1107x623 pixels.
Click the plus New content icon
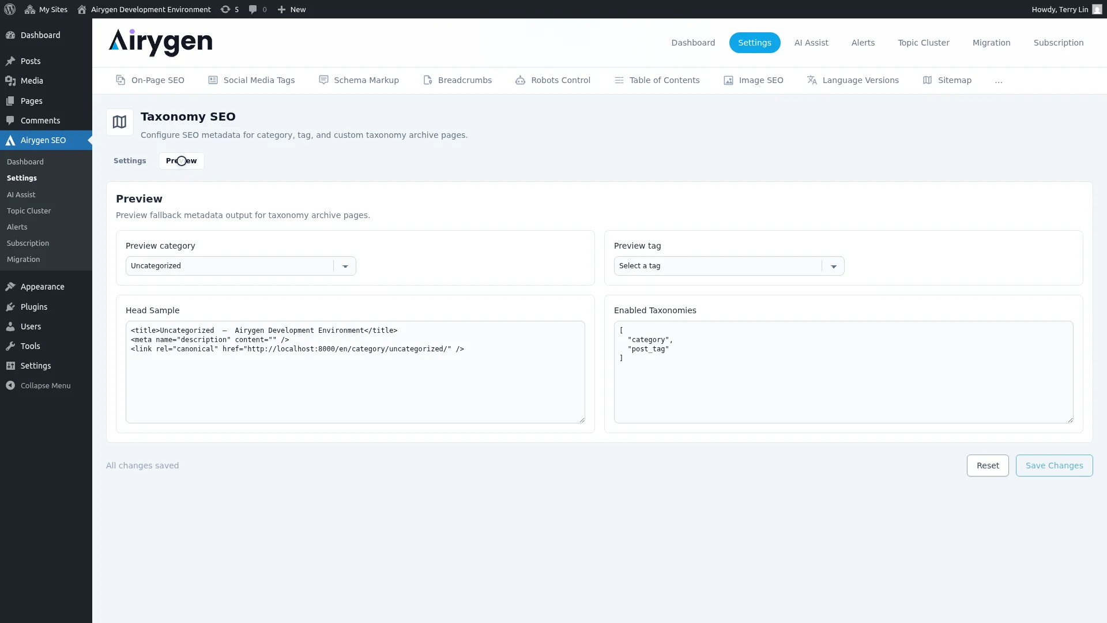pos(281,9)
